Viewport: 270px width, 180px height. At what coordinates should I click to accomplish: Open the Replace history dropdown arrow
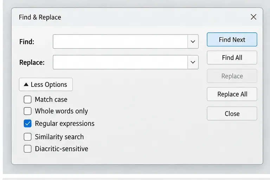point(193,62)
